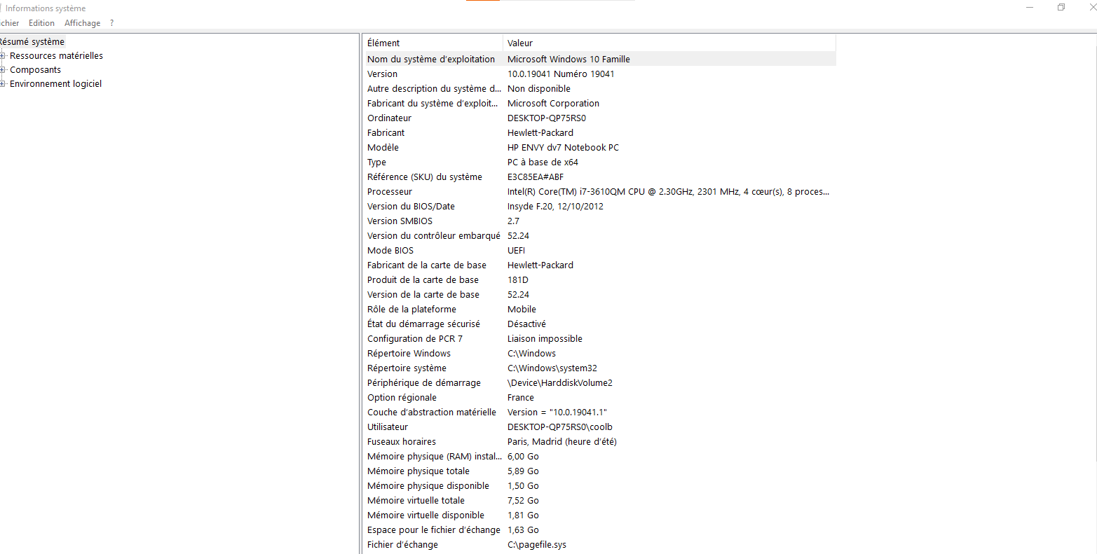Open the ? help menu
The width and height of the screenshot is (1097, 554).
pyautogui.click(x=111, y=23)
